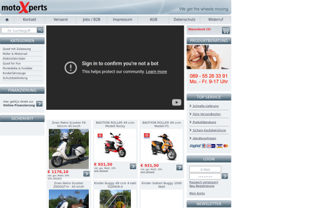Open Schnelle Lieferung service link
Screen dimensions: 333x208
pyautogui.click(x=205, y=106)
